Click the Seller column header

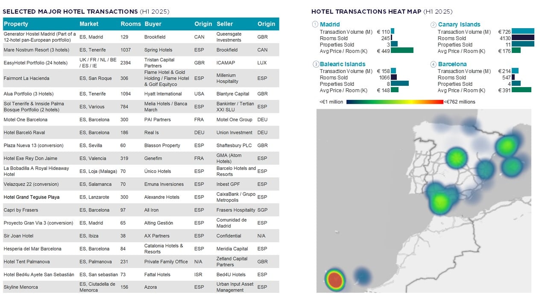[x=225, y=24]
